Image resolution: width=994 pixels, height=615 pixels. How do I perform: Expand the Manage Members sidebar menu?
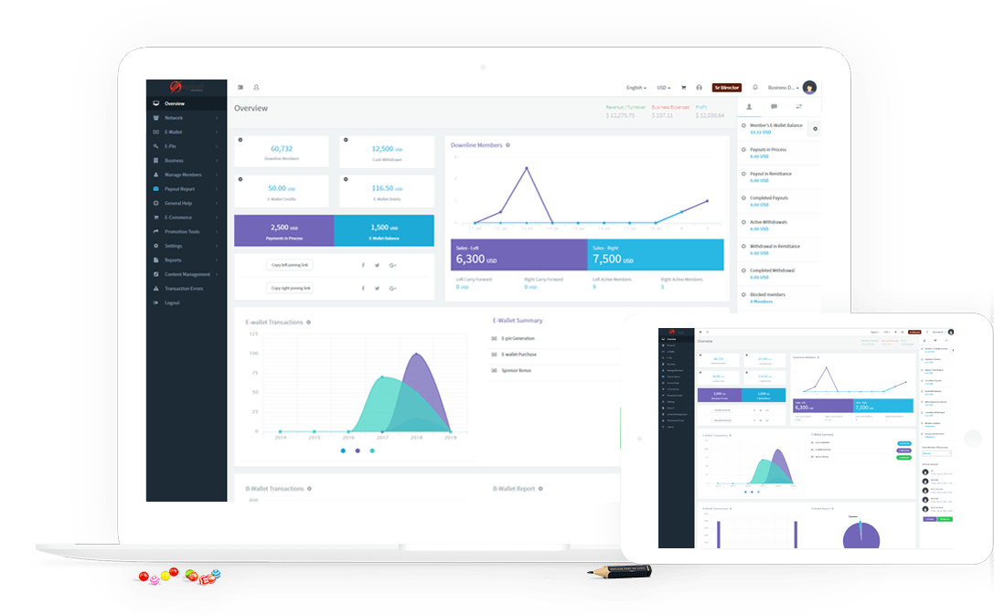coord(187,175)
